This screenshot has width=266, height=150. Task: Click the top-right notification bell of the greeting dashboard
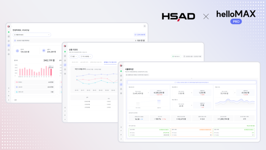coord(145,26)
